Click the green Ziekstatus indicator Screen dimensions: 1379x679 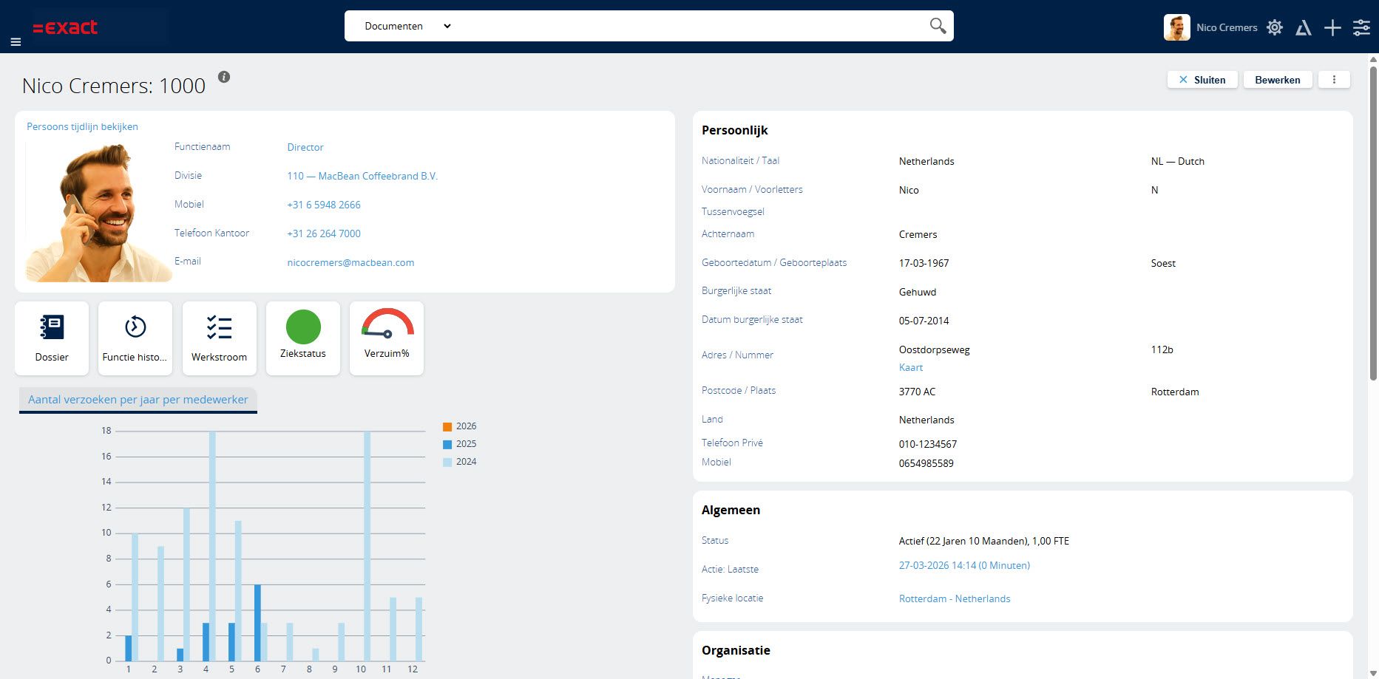click(303, 327)
